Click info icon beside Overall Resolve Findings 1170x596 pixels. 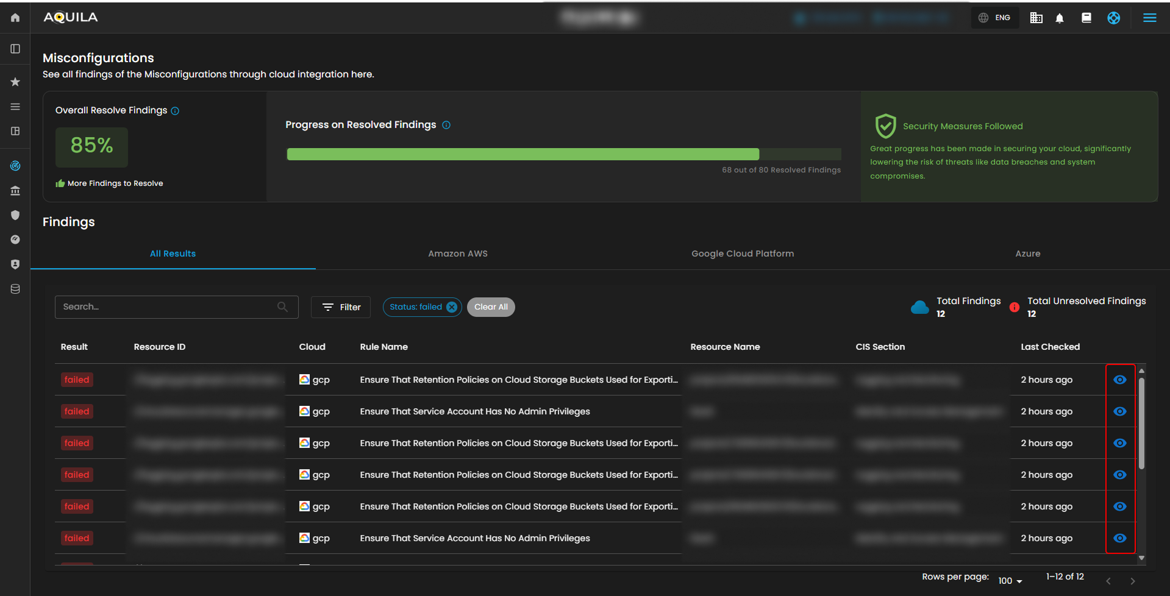point(175,111)
